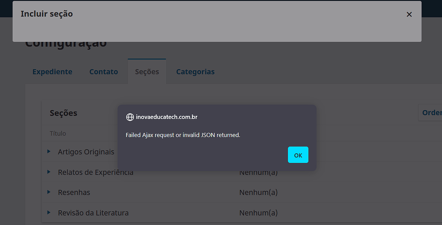Expand the Revisão da Literatura row arrow
Screen dimensions: 442x225
[x=49, y=212]
